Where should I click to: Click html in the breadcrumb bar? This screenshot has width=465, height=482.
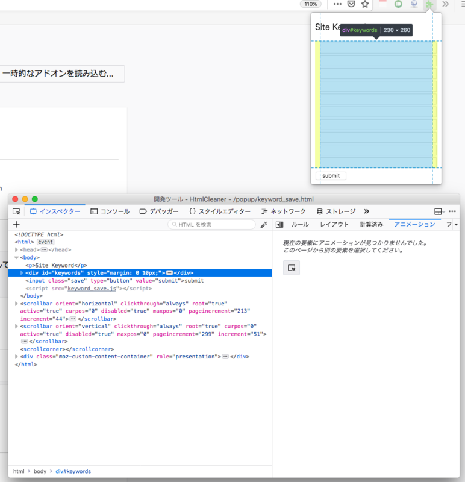pyautogui.click(x=19, y=471)
